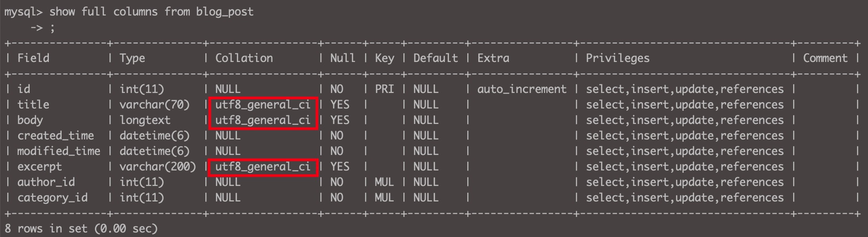Click the 'created_time' field name
This screenshot has width=868, height=237.
click(x=55, y=136)
